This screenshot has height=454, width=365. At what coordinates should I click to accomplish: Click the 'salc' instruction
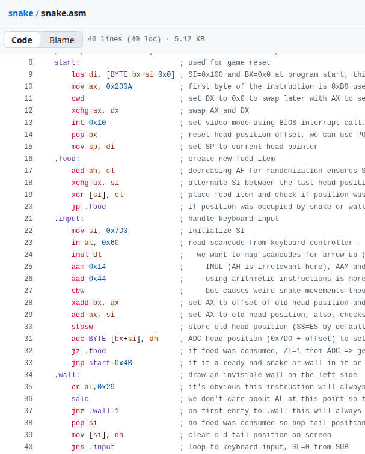tap(80, 399)
